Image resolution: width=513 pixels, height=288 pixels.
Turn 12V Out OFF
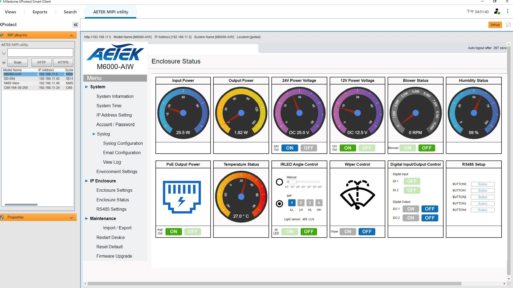(x=367, y=148)
